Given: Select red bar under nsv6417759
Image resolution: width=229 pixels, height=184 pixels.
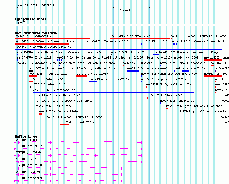Looking at the screenshot, I should click(41, 114).
